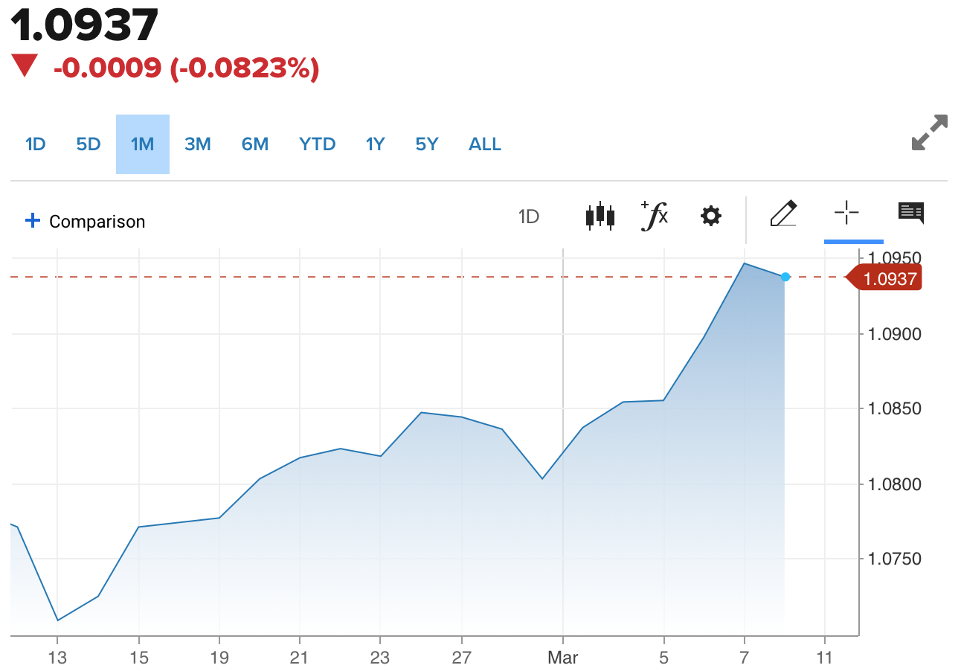The height and width of the screenshot is (671, 961).
Task: Switch to the 5D range
Action: [x=89, y=144]
